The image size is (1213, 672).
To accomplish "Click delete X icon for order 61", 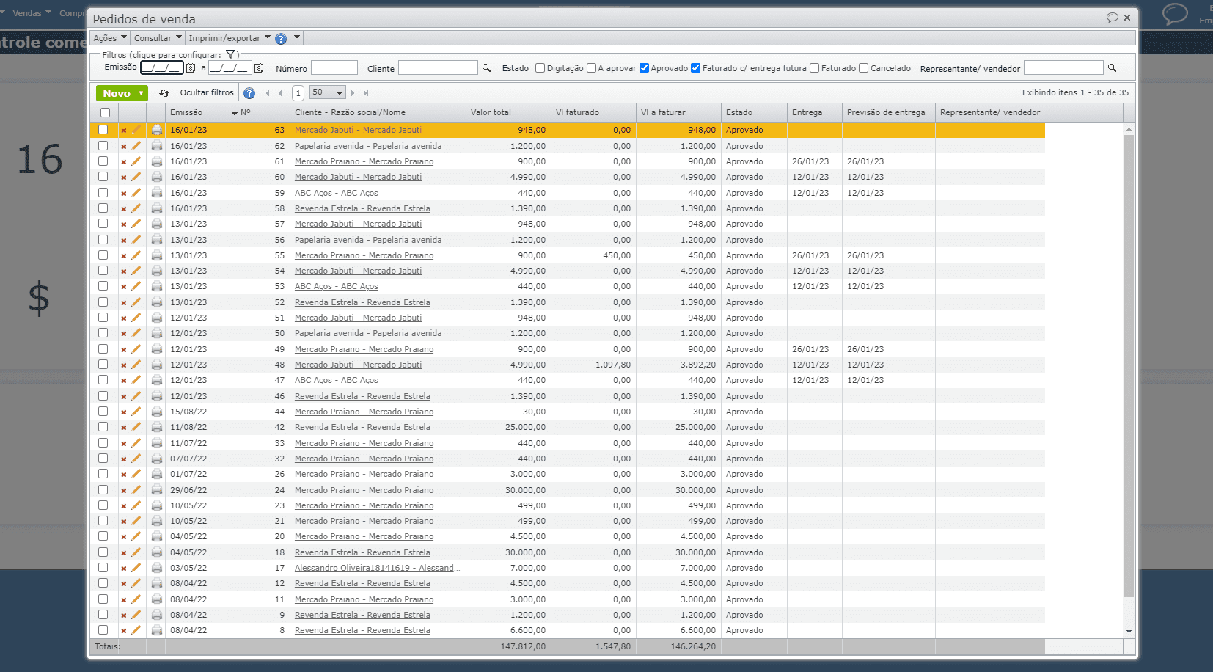I will coord(123,161).
